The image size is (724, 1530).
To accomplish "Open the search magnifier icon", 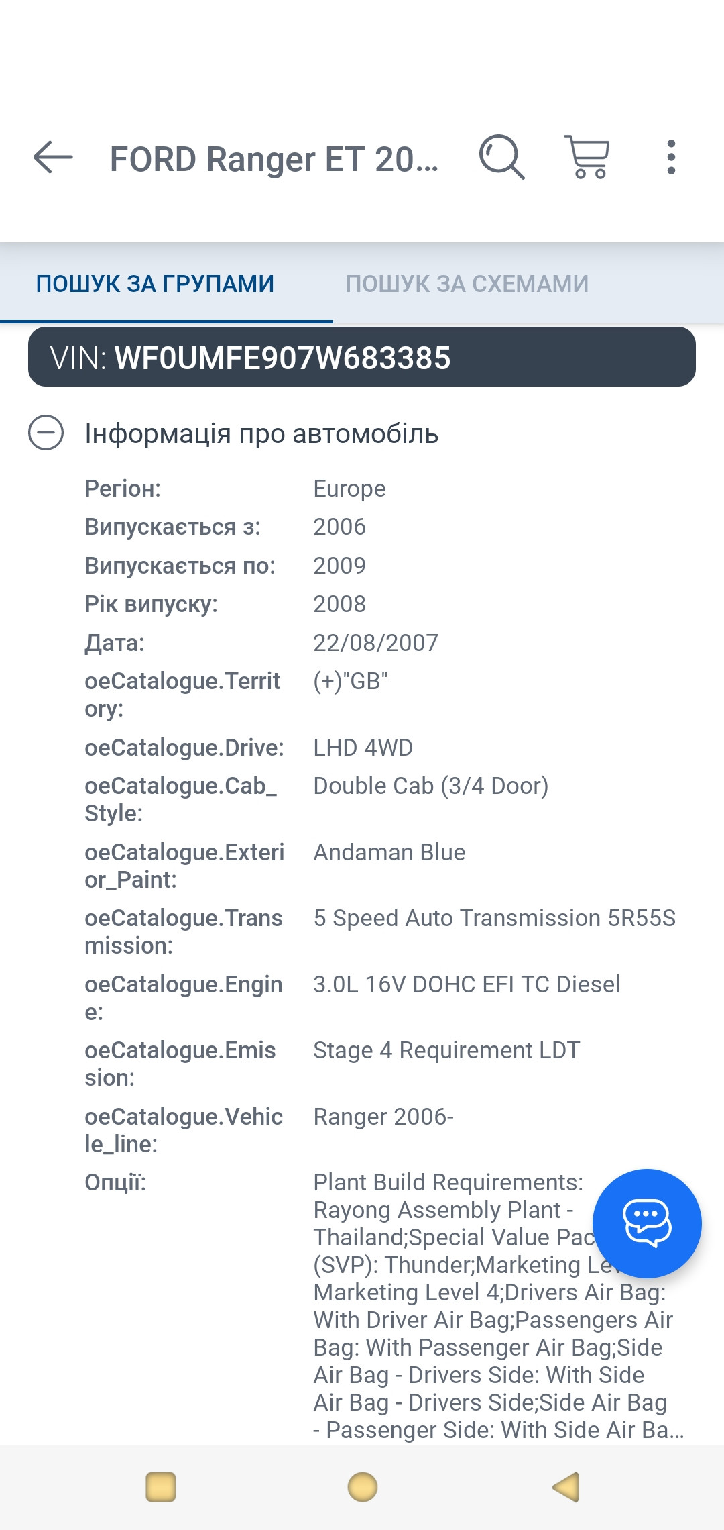I will [x=501, y=158].
